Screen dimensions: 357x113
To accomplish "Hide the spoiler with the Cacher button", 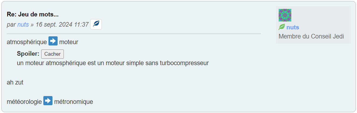I will click(x=52, y=54).
